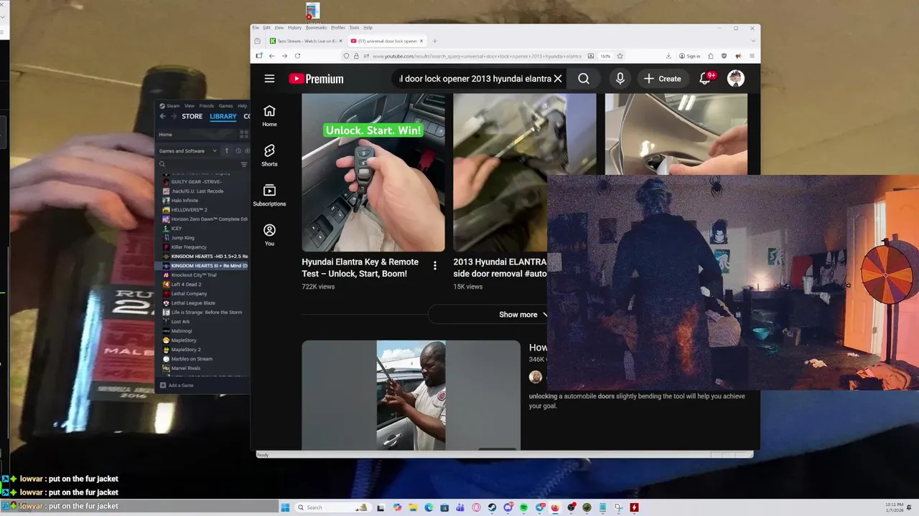Switch to Steam STORE tab
This screenshot has height=516, width=919.
pyautogui.click(x=192, y=116)
